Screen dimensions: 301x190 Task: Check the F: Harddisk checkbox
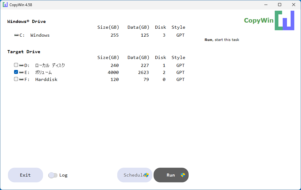[x=16, y=79]
